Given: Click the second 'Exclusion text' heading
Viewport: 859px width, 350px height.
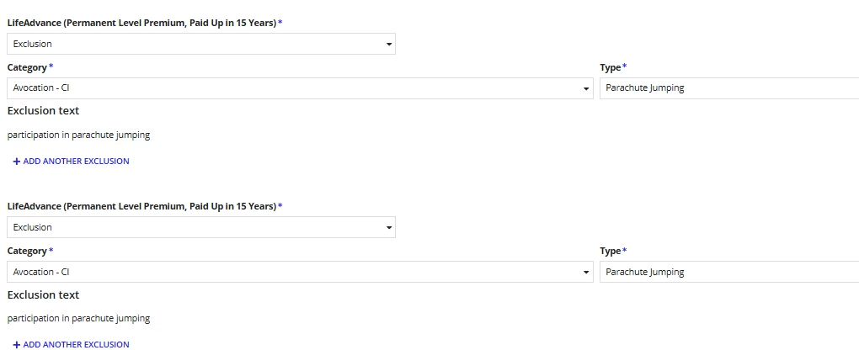Looking at the screenshot, I should coord(43,294).
